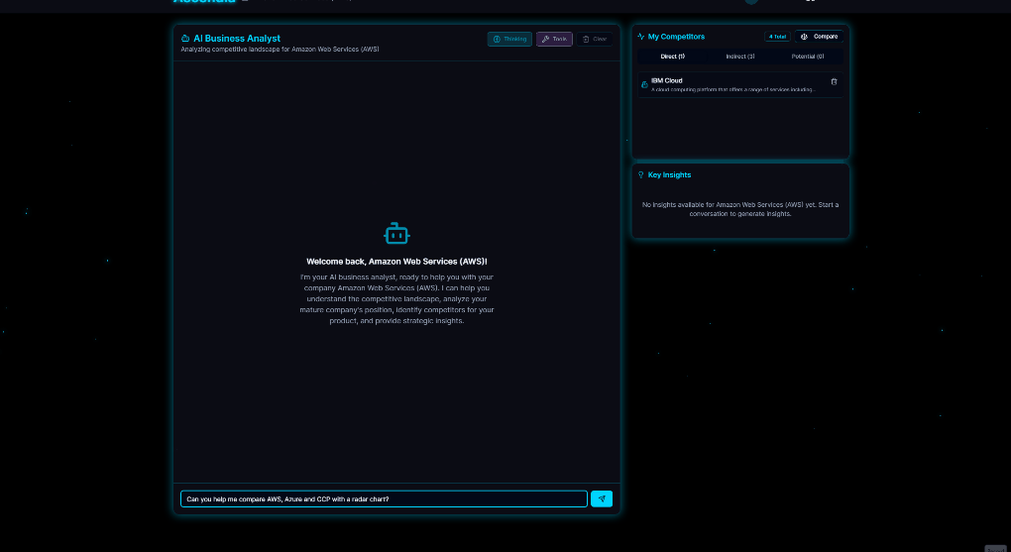Toggle the Tools button
Viewport: 1011px width, 552px height.
point(554,40)
